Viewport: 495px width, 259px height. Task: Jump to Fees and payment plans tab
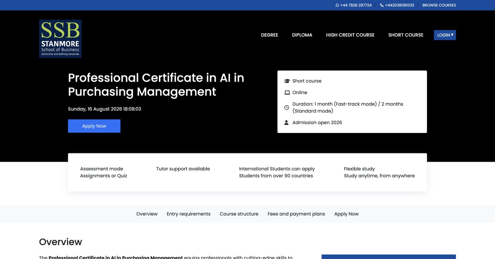click(296, 214)
